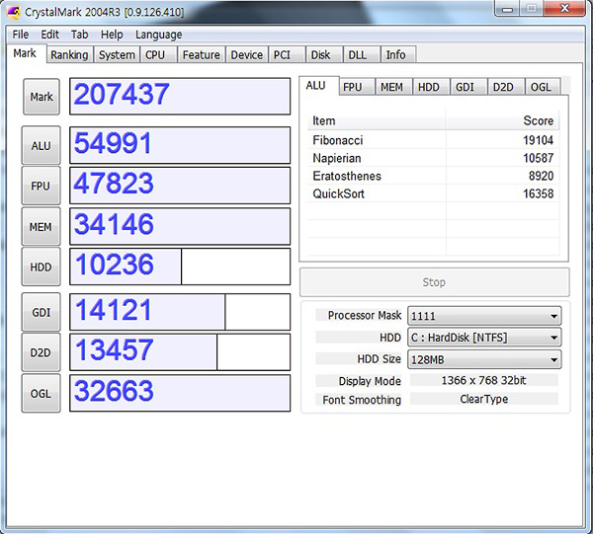Switch to the Ranking tab

(x=69, y=54)
